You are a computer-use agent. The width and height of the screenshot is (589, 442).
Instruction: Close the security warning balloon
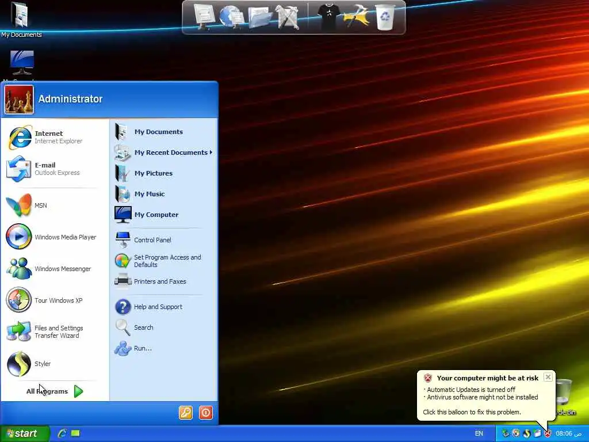tap(548, 377)
